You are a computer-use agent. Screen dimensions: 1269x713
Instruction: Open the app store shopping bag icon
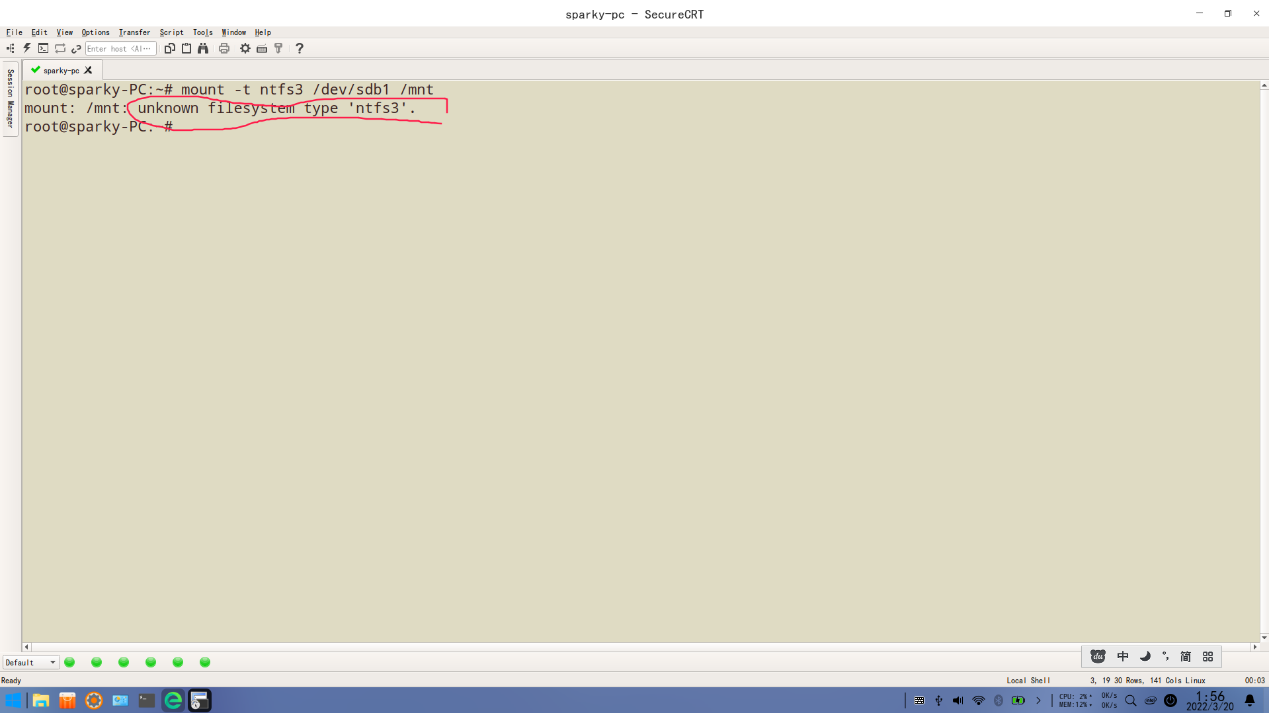(67, 700)
